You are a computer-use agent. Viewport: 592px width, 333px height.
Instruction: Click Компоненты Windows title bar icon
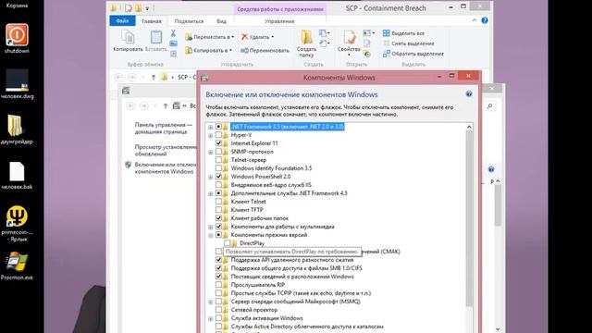[204, 78]
